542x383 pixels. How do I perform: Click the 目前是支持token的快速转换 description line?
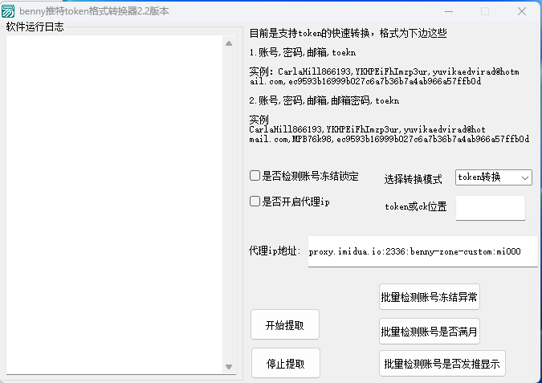[x=348, y=33]
